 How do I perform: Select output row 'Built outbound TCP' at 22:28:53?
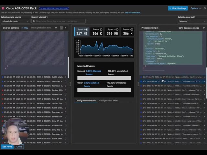coord(172,130)
